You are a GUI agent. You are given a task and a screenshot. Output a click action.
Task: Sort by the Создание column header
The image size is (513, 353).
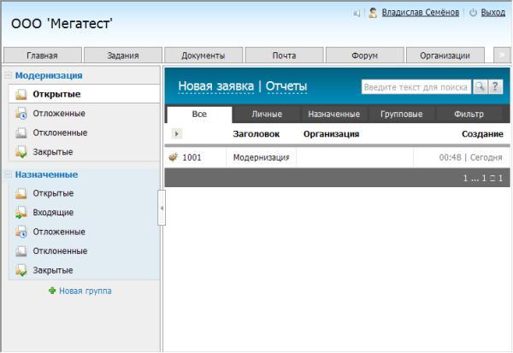tap(482, 134)
